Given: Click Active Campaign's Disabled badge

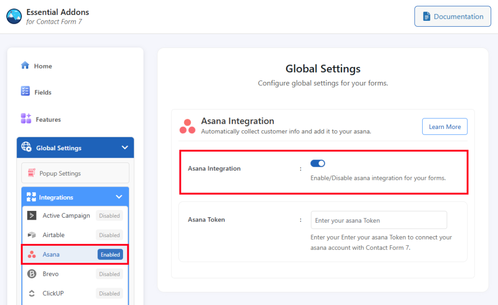Looking at the screenshot, I should pos(109,216).
